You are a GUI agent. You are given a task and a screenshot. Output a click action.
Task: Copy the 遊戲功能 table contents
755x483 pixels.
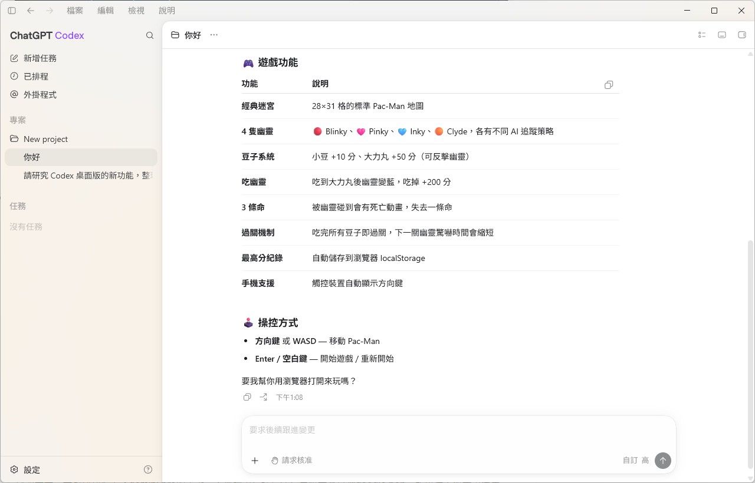tap(609, 85)
